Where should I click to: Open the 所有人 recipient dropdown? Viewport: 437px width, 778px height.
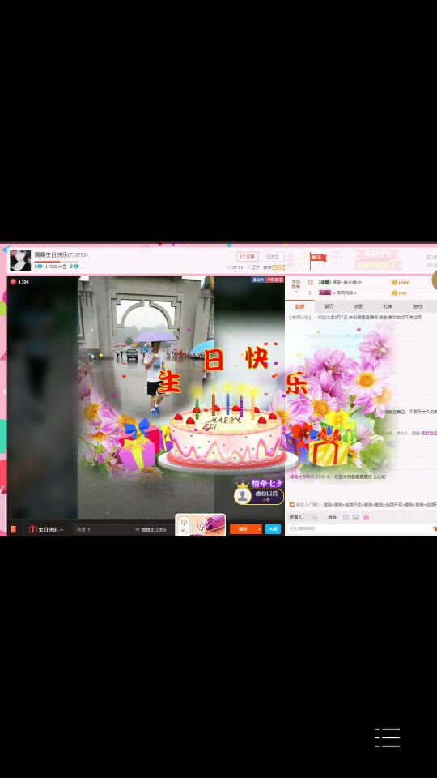(x=303, y=517)
